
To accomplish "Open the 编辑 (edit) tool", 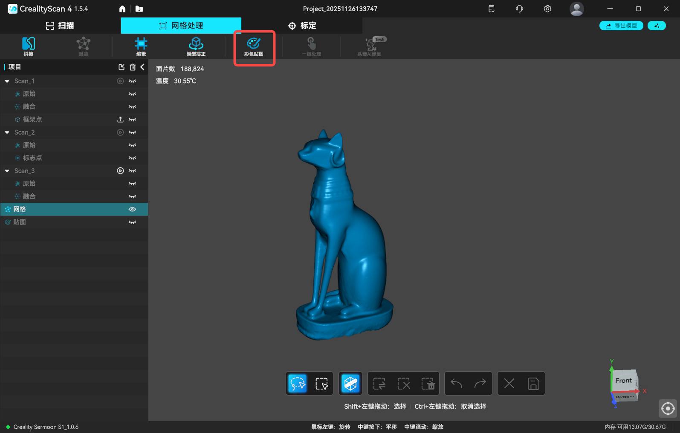I will point(141,46).
